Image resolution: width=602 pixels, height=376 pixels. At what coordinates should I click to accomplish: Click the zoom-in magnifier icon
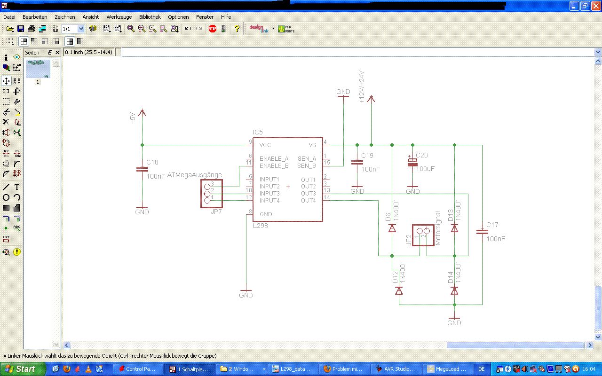(142, 29)
